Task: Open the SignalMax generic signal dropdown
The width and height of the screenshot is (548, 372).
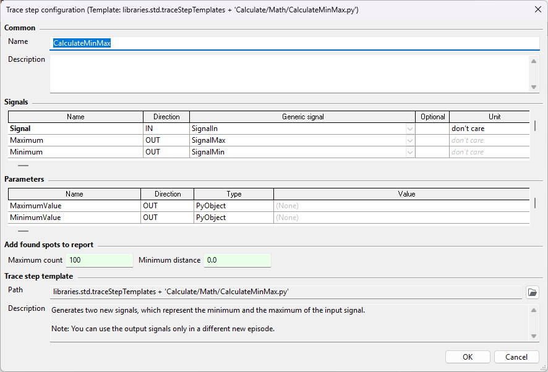Action: [x=410, y=140]
